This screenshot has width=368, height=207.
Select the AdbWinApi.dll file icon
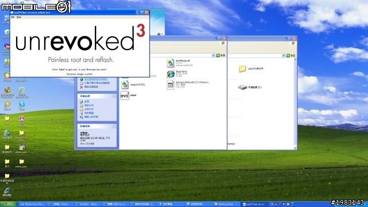(170, 63)
